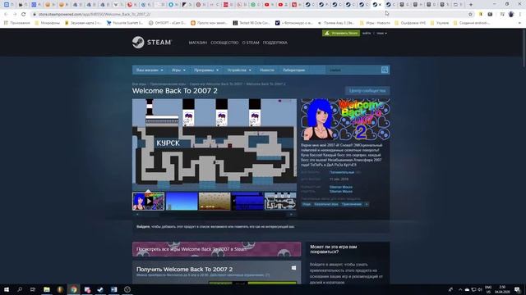Click the first game tag under the description

coord(307,204)
